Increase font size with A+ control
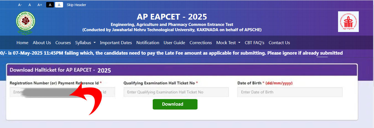This screenshot has height=128, width=374. 40,5
